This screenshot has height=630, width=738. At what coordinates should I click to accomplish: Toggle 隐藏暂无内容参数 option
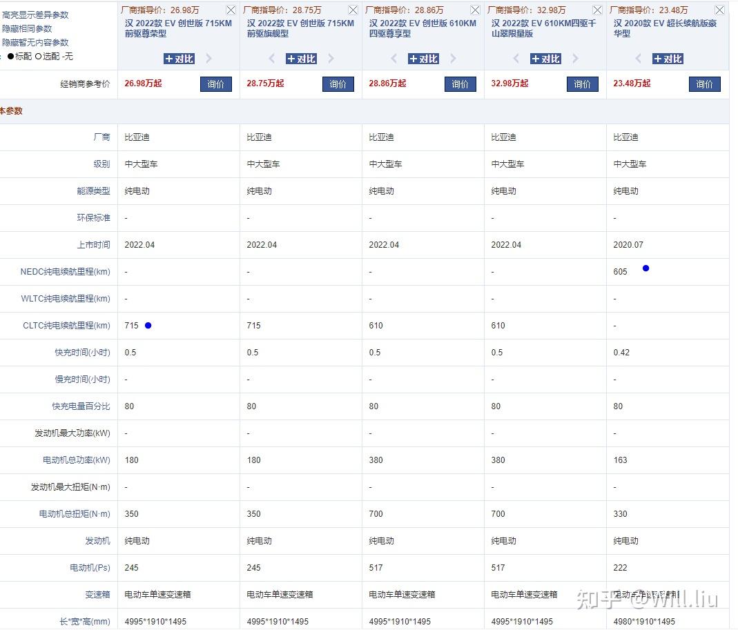point(35,42)
